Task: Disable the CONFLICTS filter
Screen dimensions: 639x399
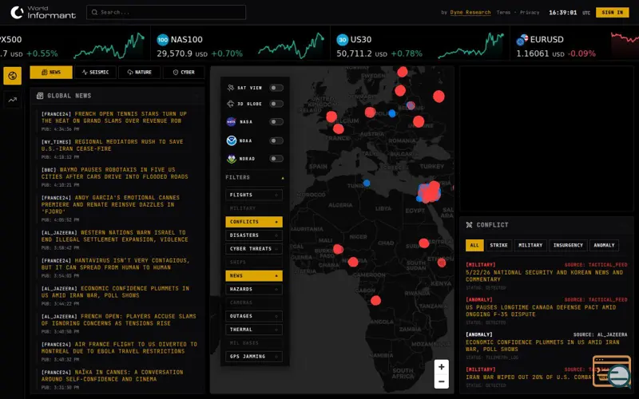Action: [x=253, y=222]
